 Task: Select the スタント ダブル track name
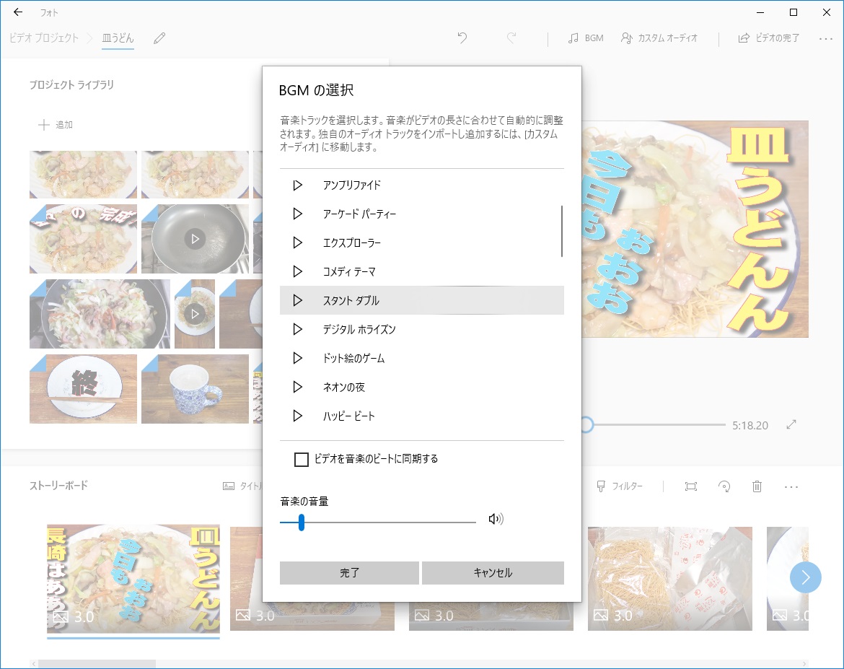[x=351, y=300]
